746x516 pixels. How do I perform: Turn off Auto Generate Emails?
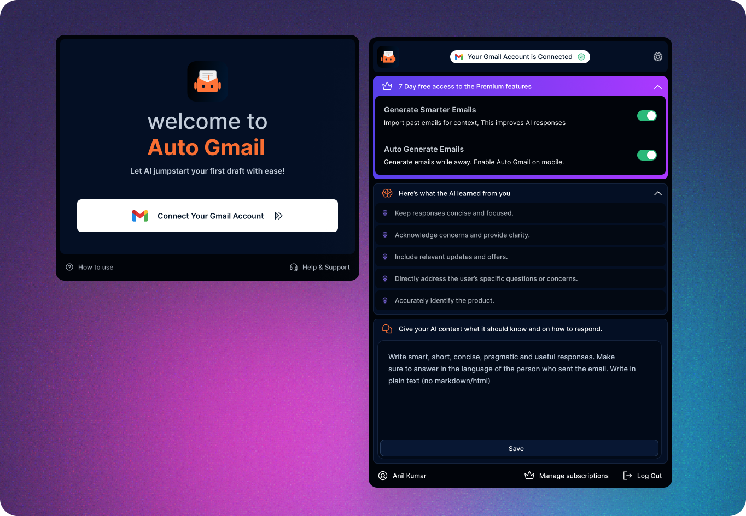coord(647,155)
